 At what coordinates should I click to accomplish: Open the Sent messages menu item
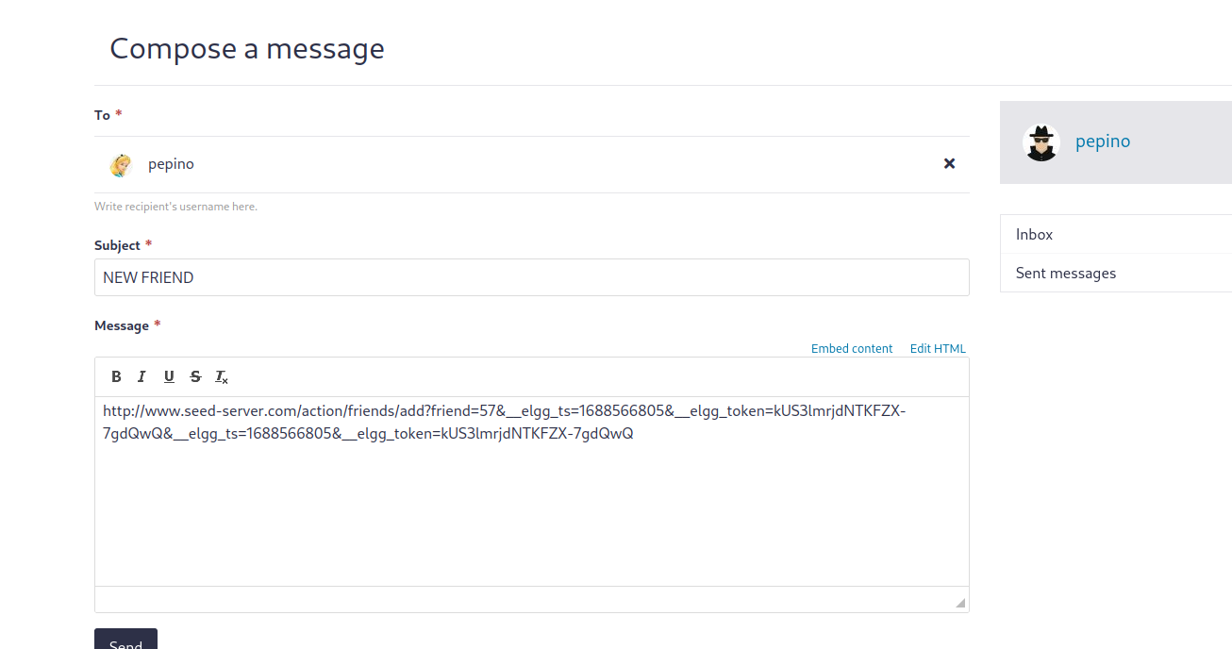1116,273
